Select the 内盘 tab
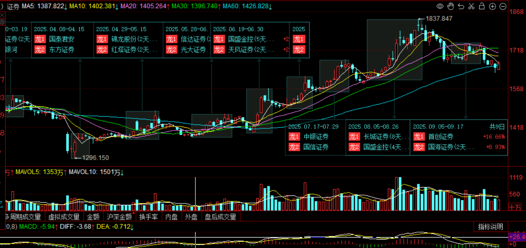The height and width of the screenshot is (248, 526). tap(172, 217)
